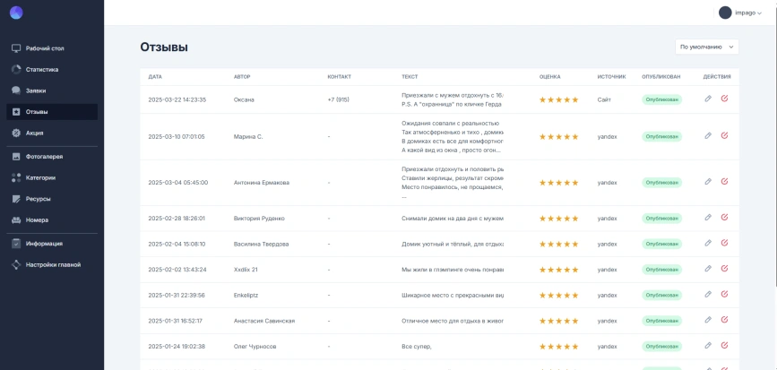This screenshot has height=370, width=777.
Task: Click the Категории sidebar icon
Action: (x=16, y=177)
